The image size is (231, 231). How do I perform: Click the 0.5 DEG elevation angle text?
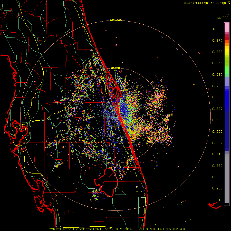[x=124, y=229]
